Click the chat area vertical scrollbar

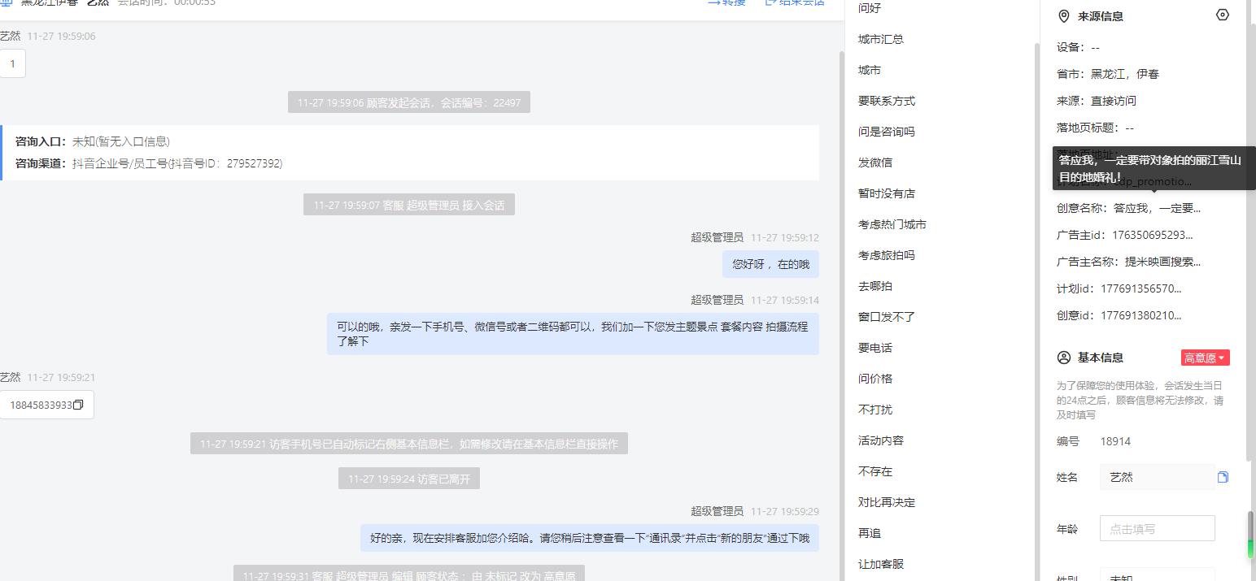842,315
